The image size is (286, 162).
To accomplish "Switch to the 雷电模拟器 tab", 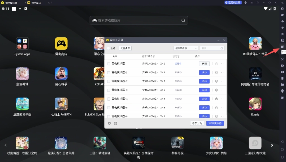I will [11, 3].
